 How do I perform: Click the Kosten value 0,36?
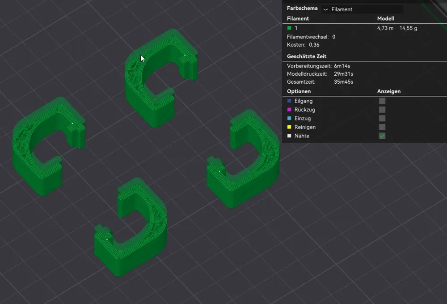[x=314, y=45]
